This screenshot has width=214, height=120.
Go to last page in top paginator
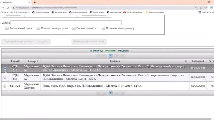[123, 56]
